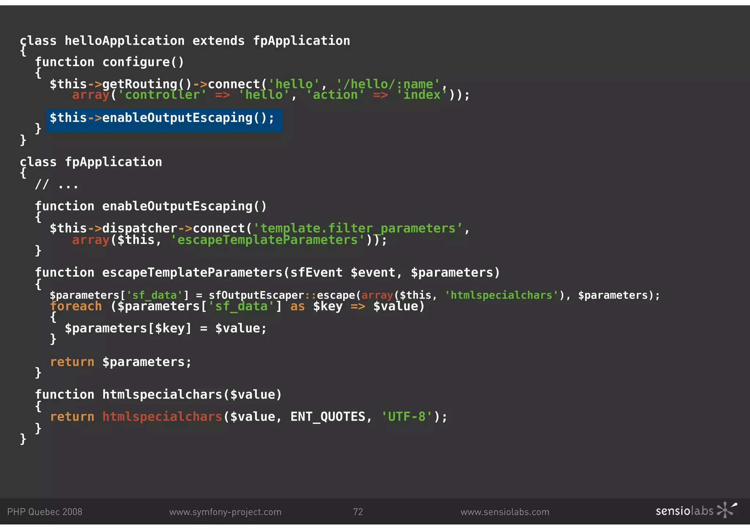Click the ENT_QUOTES constant

click(327, 417)
